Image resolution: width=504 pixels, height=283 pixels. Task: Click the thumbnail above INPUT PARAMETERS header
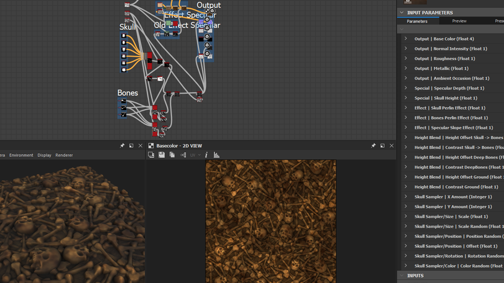click(x=415, y=2)
